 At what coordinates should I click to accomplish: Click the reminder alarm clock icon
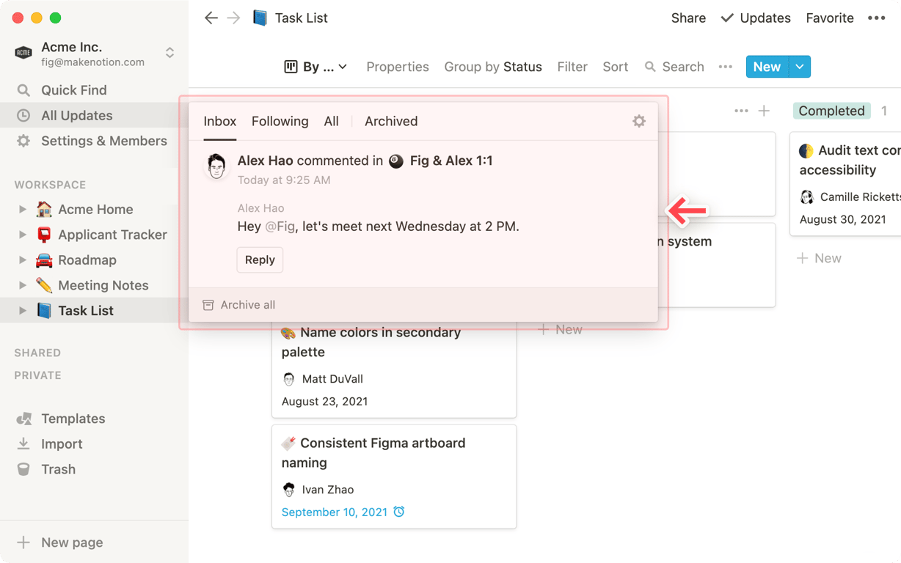pyautogui.click(x=399, y=512)
